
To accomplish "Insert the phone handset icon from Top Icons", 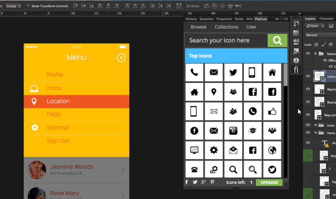I will pos(194,72).
